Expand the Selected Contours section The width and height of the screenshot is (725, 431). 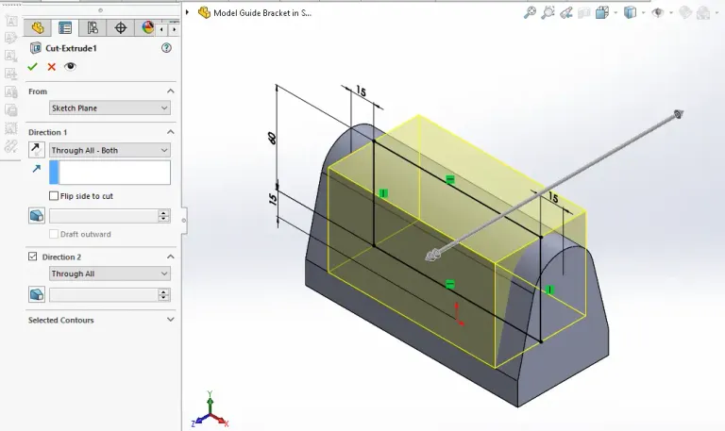tap(170, 320)
